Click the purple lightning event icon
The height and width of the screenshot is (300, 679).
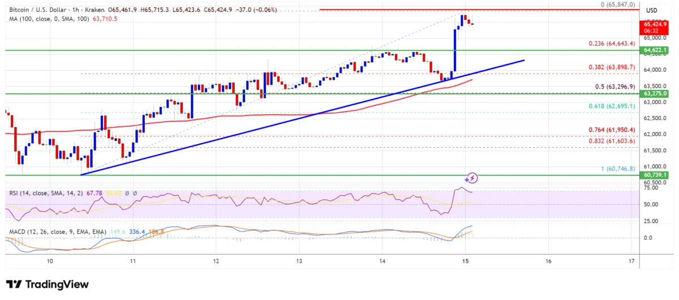tap(472, 178)
